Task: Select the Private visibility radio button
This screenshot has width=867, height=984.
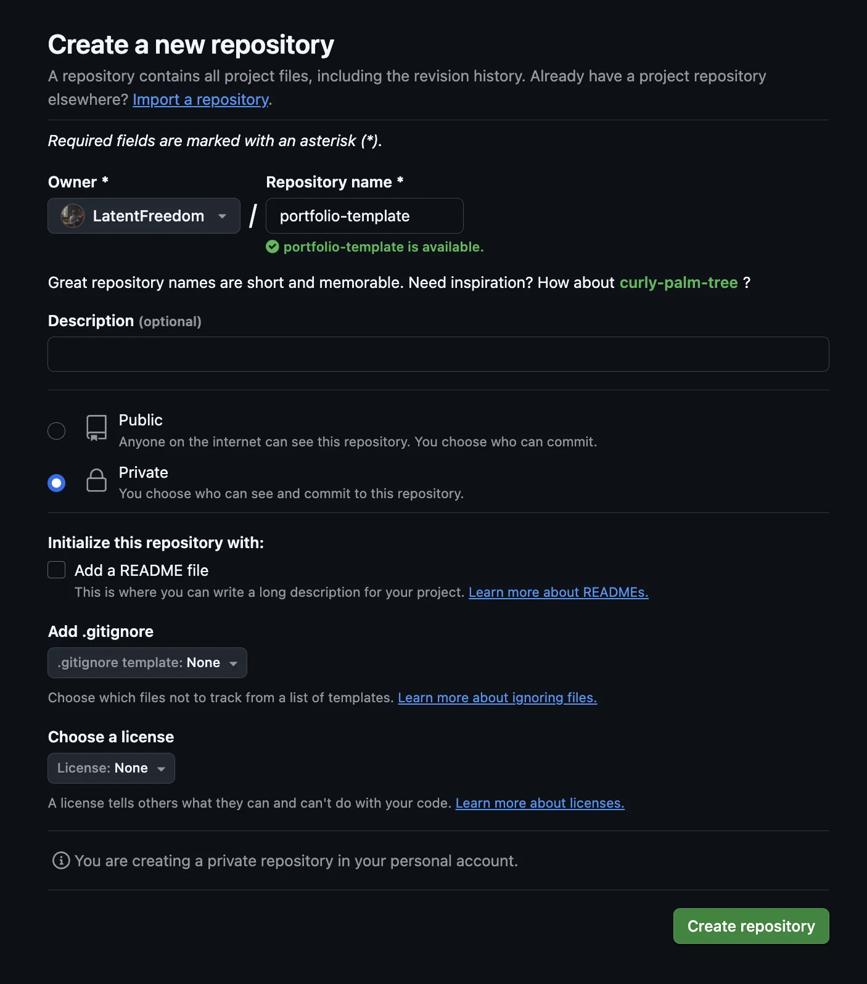Action: (x=56, y=482)
